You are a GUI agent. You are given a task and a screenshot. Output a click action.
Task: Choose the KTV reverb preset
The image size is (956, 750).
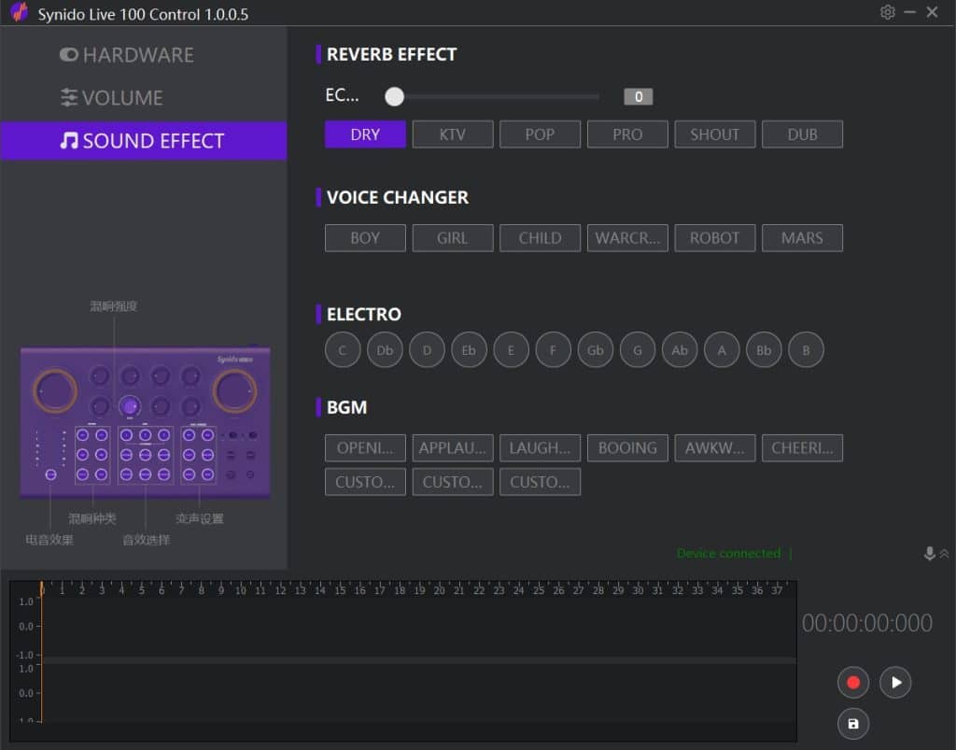click(x=453, y=134)
